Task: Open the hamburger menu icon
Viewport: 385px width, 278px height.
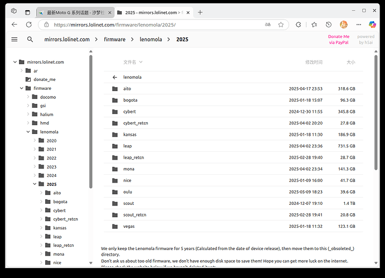Action: coord(14,39)
